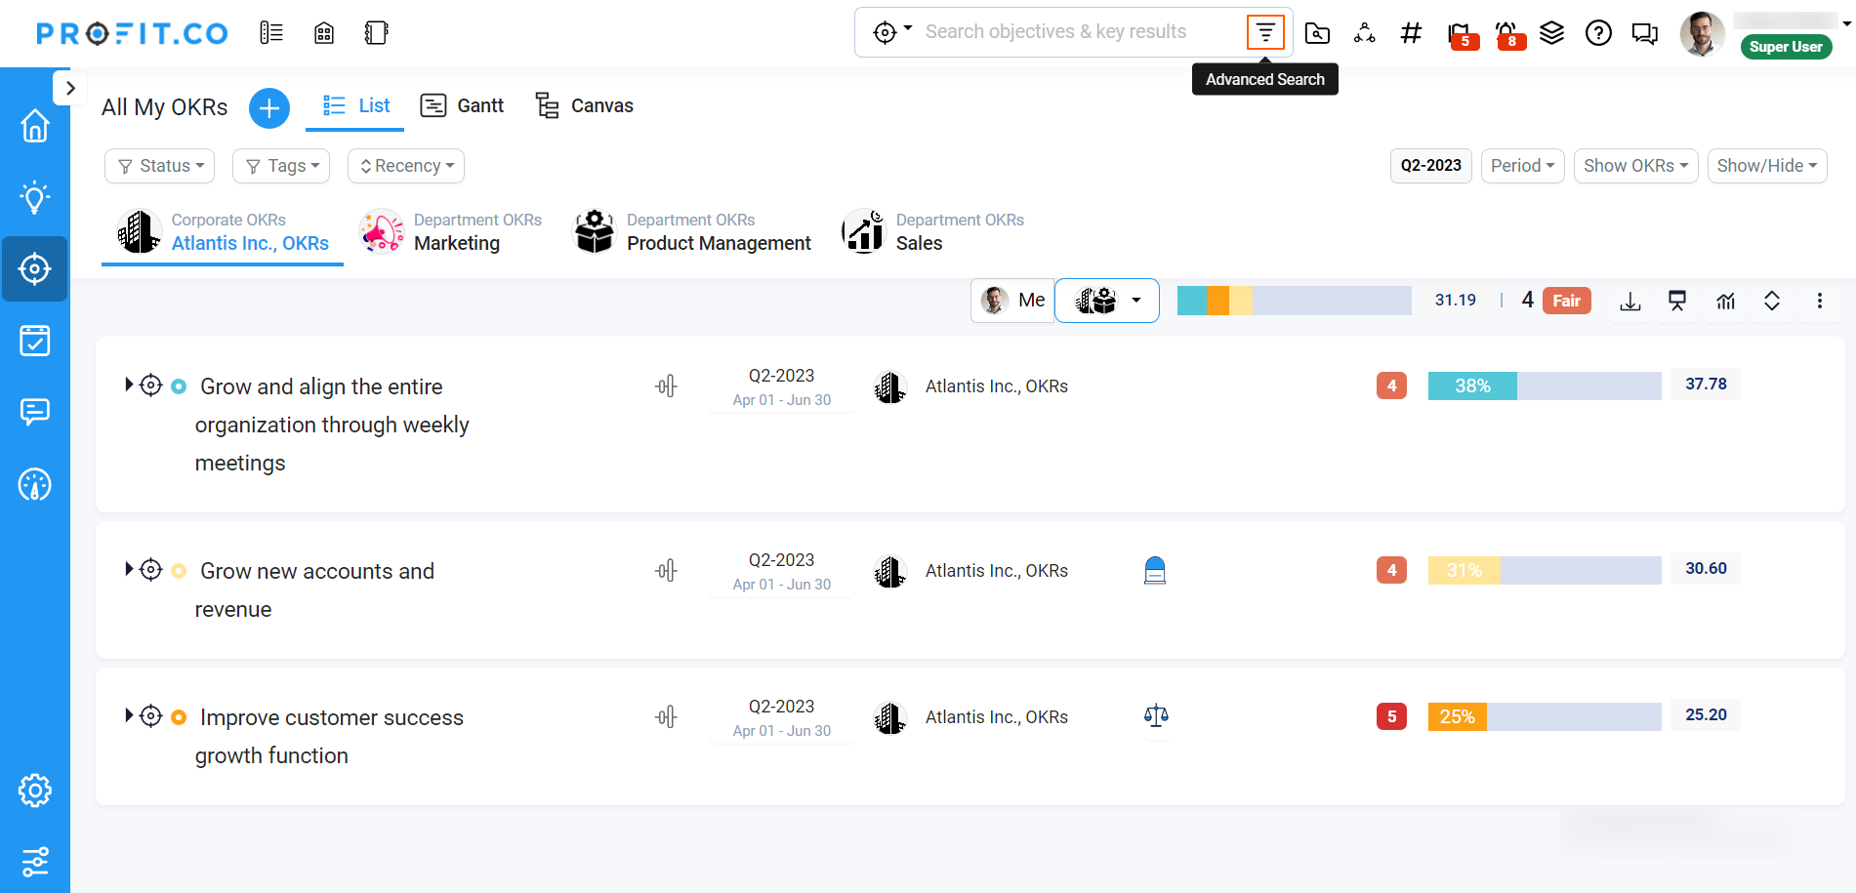Open the search type target dropdown
1856x893 pixels.
coord(892,32)
